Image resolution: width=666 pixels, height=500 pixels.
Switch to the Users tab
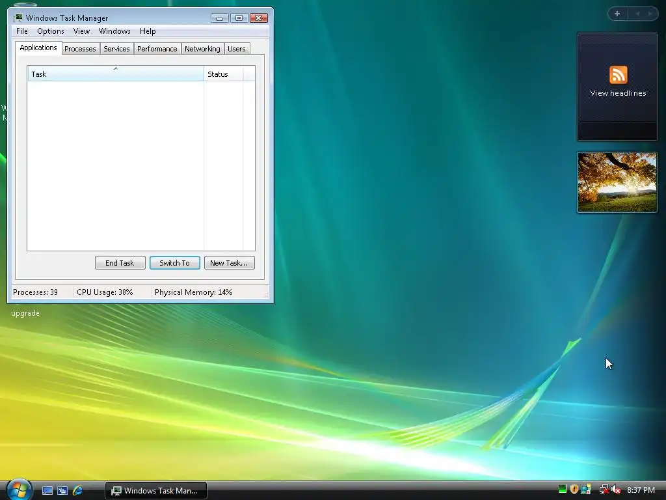[237, 49]
